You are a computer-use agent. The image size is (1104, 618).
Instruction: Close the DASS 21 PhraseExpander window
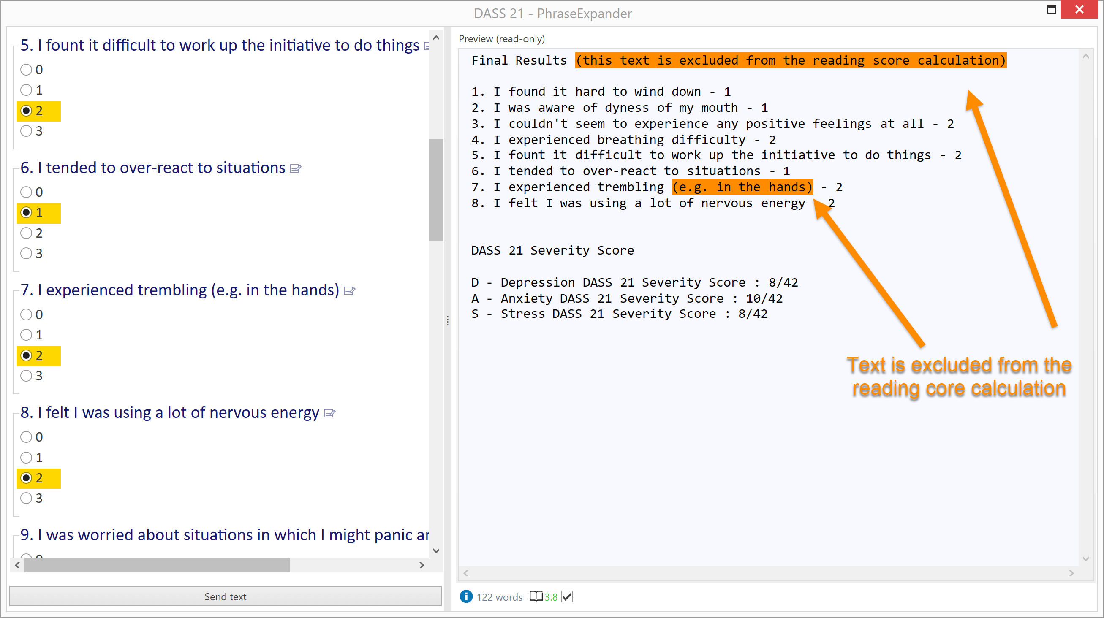pyautogui.click(x=1079, y=9)
